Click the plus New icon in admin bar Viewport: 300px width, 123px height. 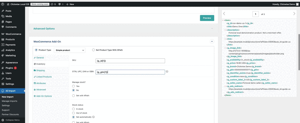click(x=67, y=4)
